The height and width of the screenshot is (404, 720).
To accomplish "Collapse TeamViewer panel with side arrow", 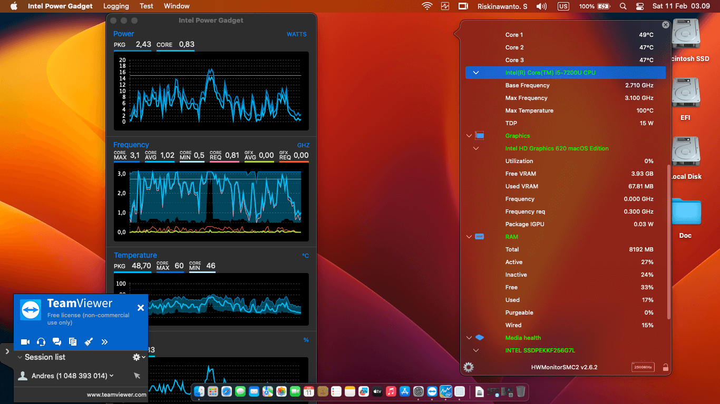I will (x=7, y=351).
